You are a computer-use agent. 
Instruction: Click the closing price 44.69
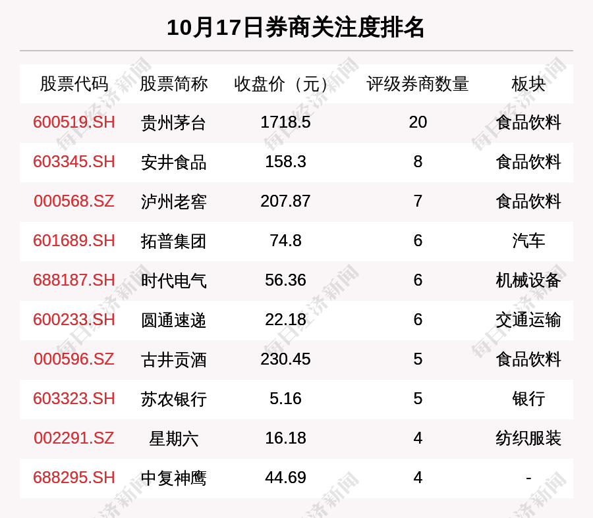[285, 478]
